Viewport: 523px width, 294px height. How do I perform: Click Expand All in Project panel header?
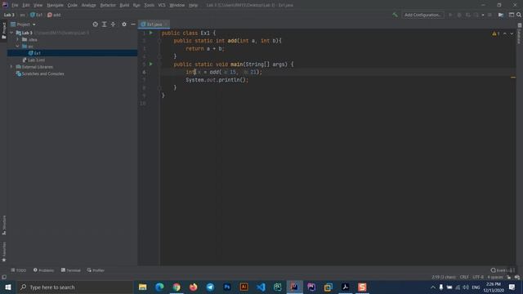[105, 24]
